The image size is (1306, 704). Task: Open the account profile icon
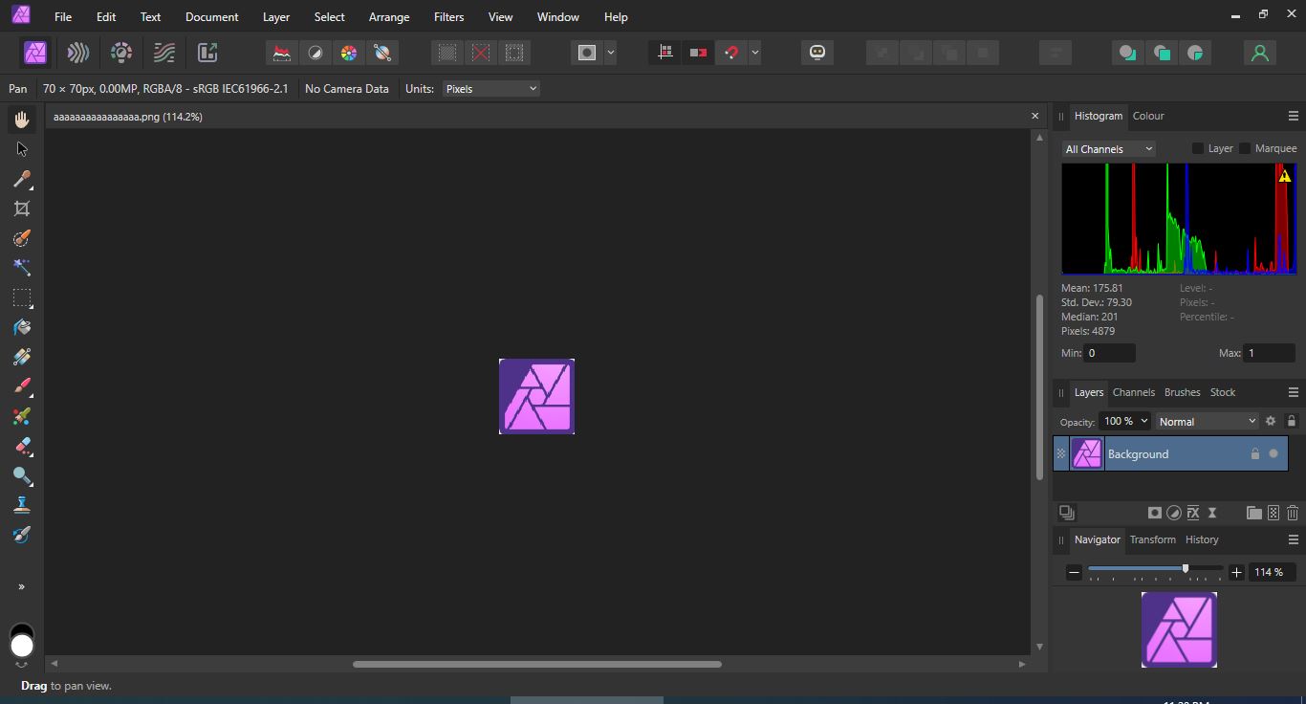[1260, 53]
